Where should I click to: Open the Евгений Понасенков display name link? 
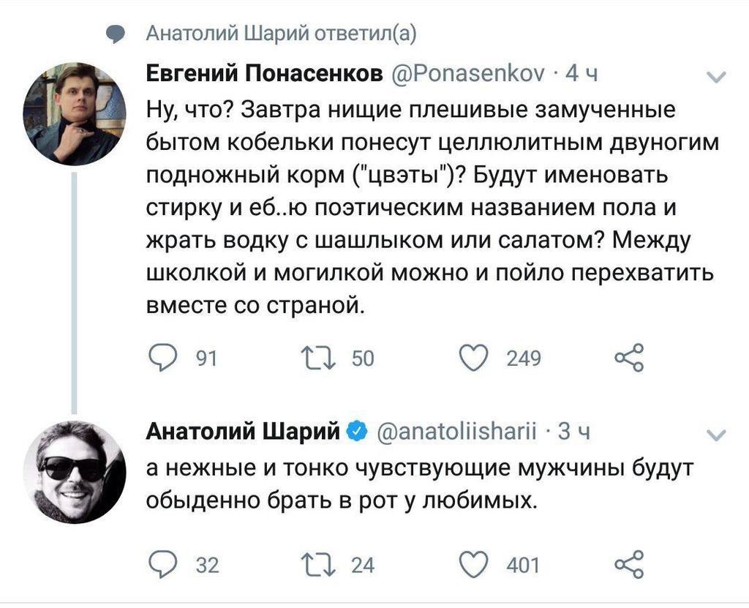[264, 73]
